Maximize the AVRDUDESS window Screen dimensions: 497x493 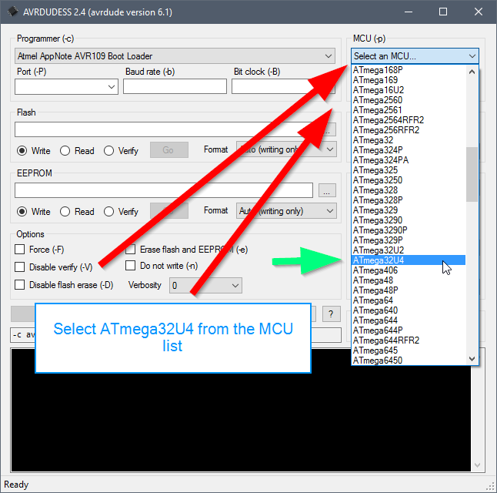443,12
